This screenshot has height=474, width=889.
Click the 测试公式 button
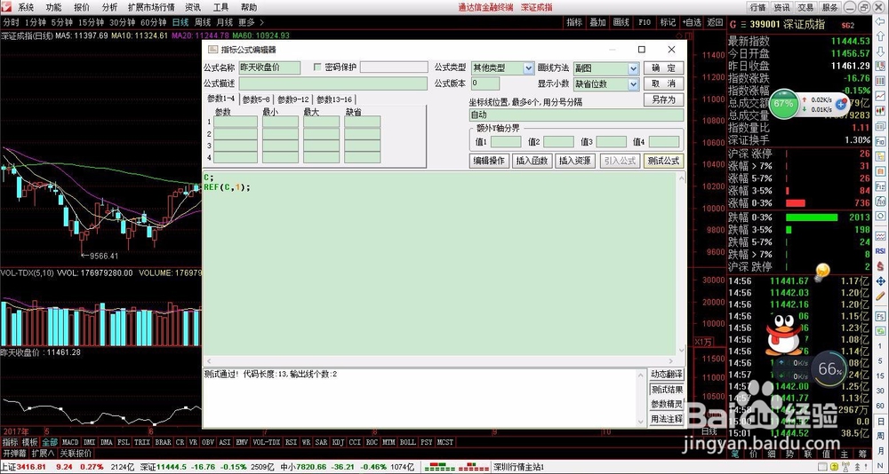[x=663, y=161]
